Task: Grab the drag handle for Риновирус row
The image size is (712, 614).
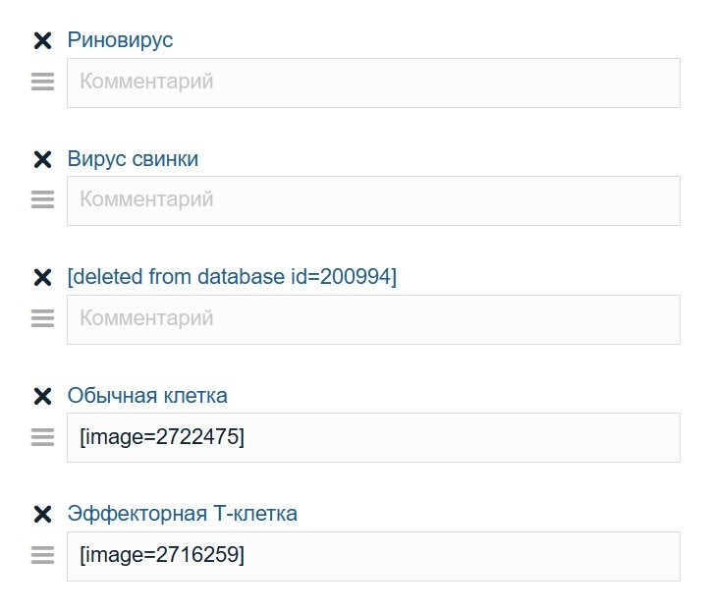Action: pyautogui.click(x=42, y=83)
